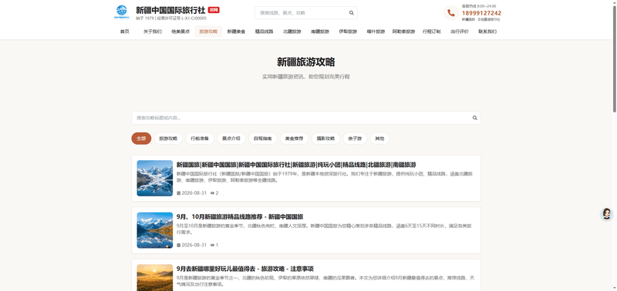The width and height of the screenshot is (617, 291).
Task: Open article 9月、10月新疆旅游精品线路推荐
Action: coord(240,217)
